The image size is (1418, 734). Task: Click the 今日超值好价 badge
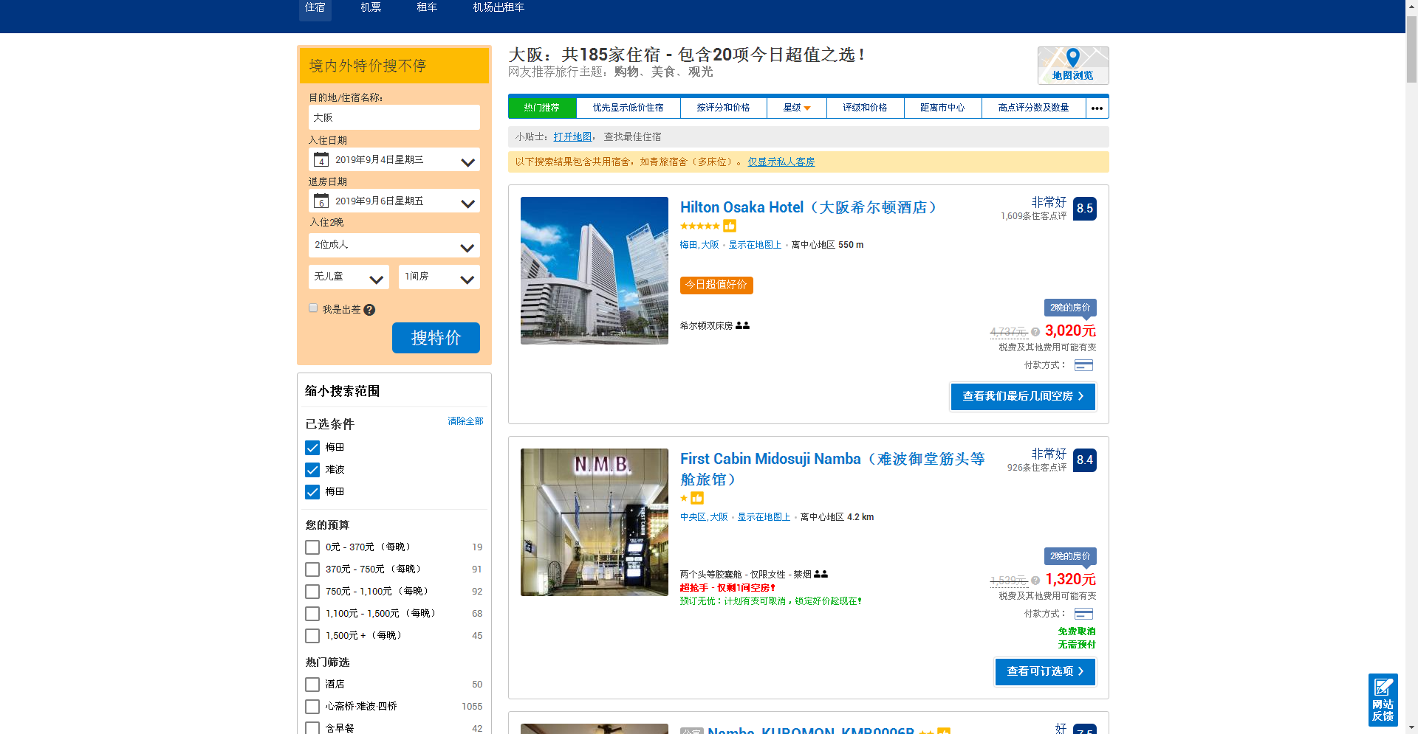coord(716,285)
